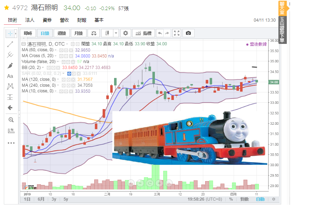Image resolution: width=314 pixels, height=209 pixels.
Task: Toggle visibility of MA (240, close, 0)
Action: point(64,86)
